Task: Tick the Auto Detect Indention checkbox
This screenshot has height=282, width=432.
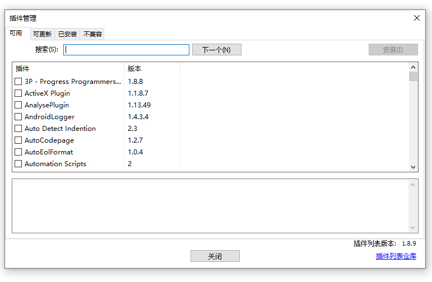Action: point(18,129)
